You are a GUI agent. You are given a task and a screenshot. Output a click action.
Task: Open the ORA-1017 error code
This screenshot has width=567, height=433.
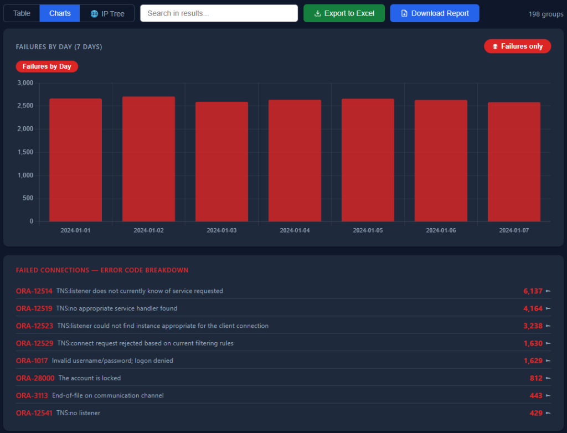(32, 360)
